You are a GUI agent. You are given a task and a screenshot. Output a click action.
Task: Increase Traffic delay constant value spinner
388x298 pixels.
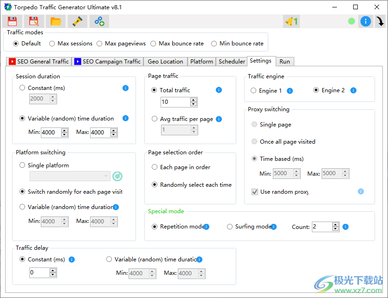point(53,271)
